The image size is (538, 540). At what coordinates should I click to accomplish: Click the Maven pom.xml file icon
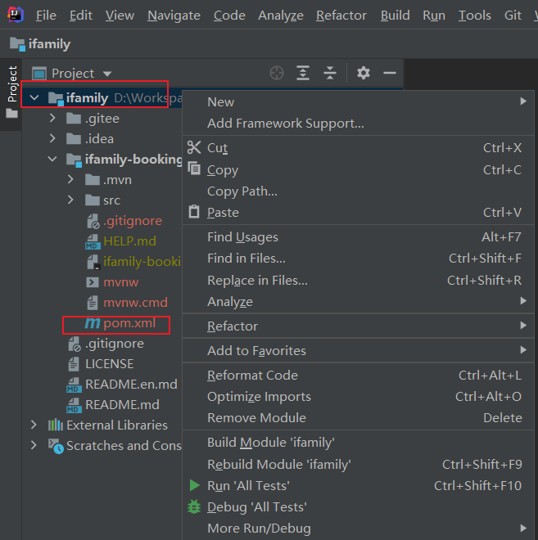pos(93,323)
